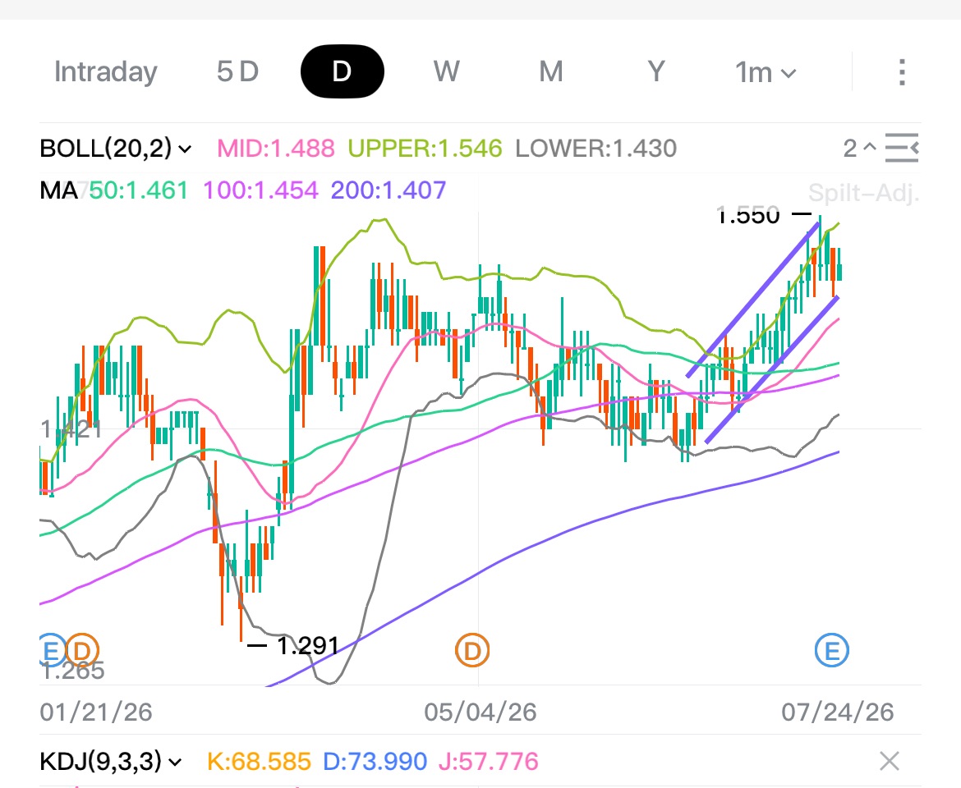Image resolution: width=961 pixels, height=788 pixels.
Task: Tap the orange dividend marker near 05/04/26
Action: (472, 650)
